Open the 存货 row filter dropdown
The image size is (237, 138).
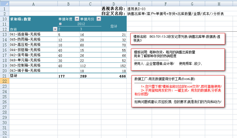click(x=55, y=29)
